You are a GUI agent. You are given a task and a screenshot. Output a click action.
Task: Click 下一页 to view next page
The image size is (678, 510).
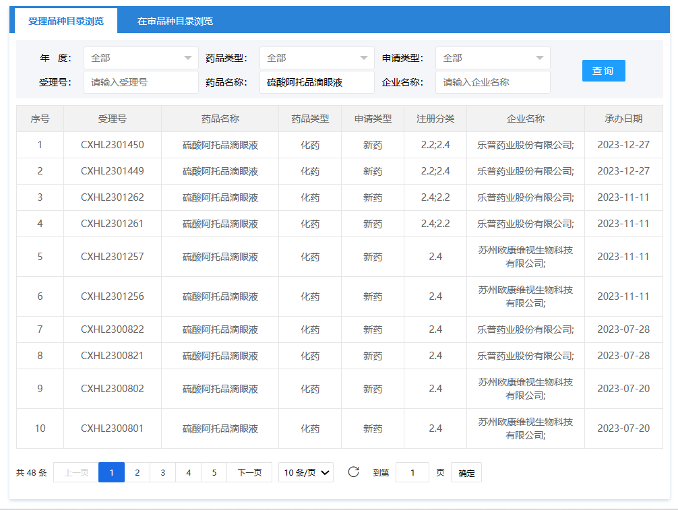click(249, 472)
